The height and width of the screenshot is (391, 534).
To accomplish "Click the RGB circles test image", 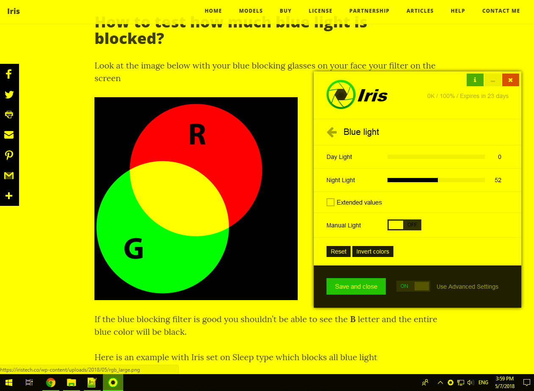I will (x=196, y=199).
